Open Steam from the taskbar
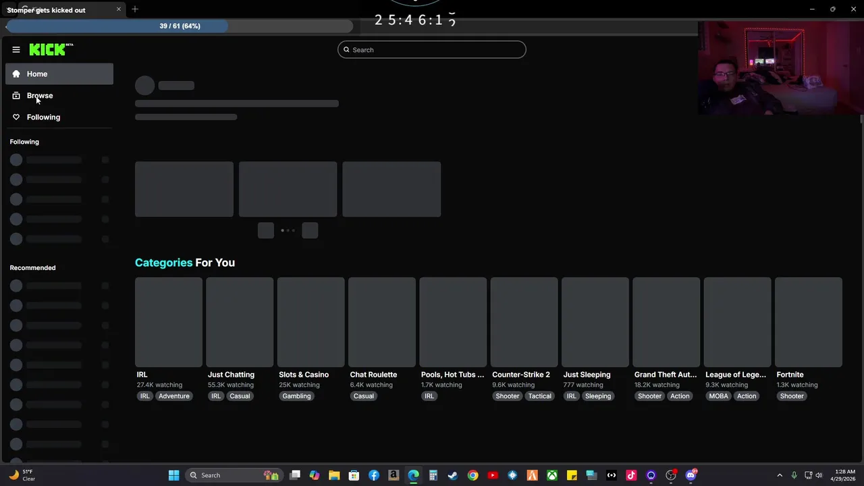This screenshot has width=864, height=486. click(x=453, y=475)
